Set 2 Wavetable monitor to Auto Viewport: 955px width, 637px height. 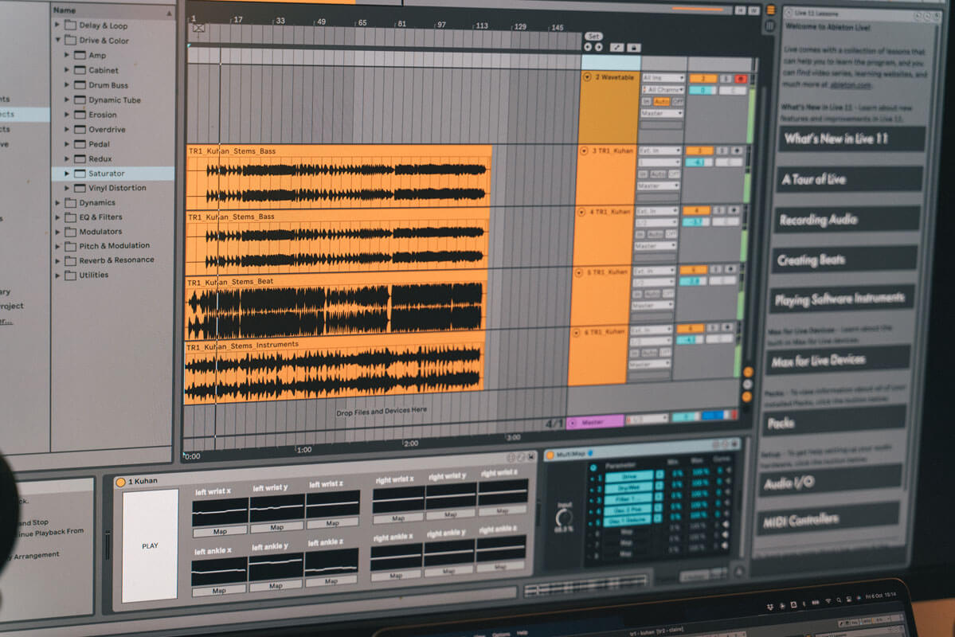click(661, 102)
